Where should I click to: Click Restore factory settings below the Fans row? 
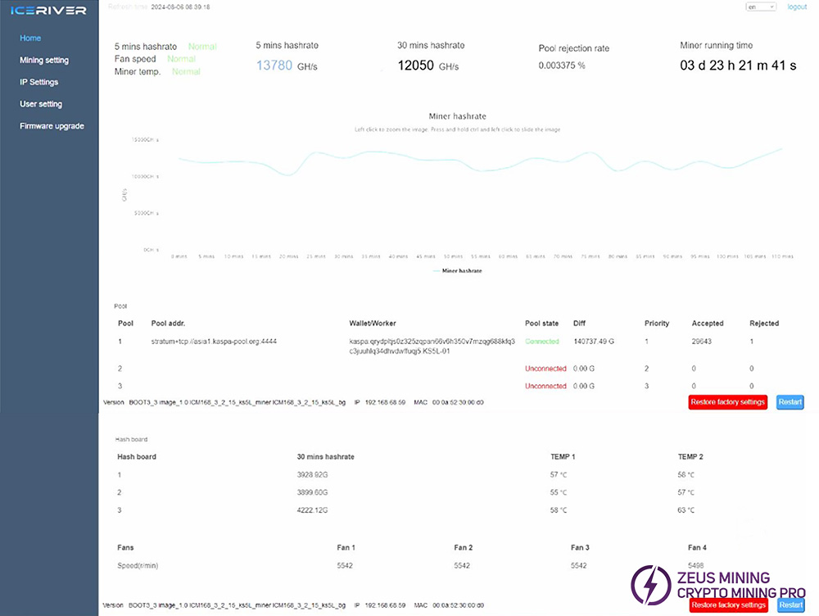click(x=728, y=605)
